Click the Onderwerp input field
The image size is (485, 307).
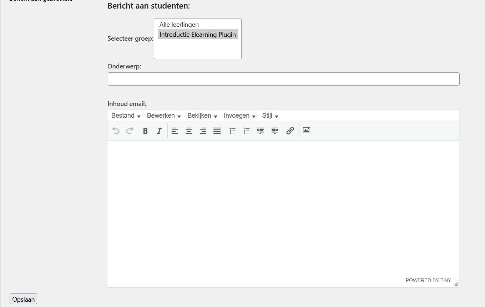(x=283, y=79)
